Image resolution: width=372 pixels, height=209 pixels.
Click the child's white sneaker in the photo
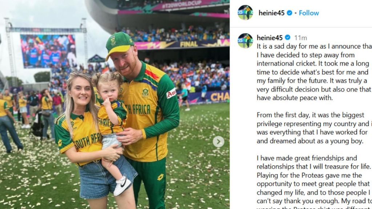tap(122, 185)
